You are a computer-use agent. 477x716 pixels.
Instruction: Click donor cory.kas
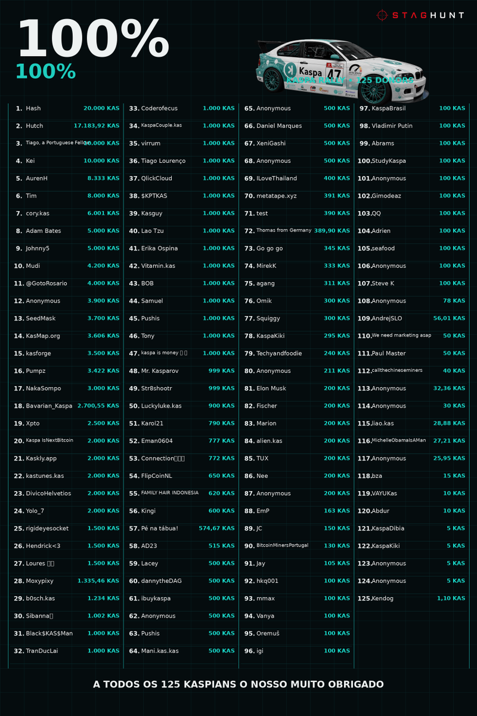coord(38,214)
